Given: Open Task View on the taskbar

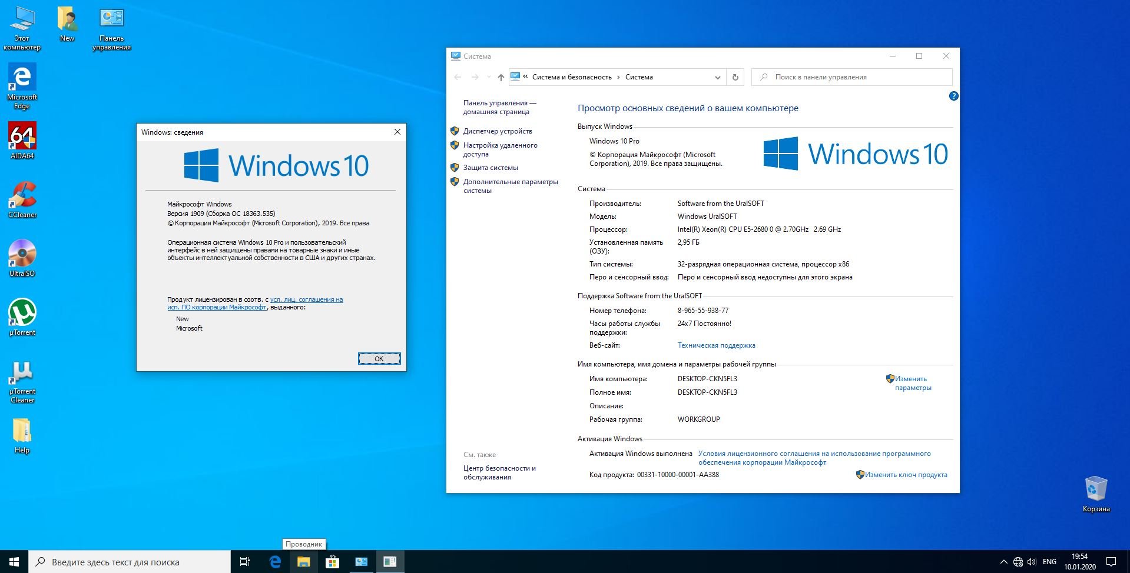Looking at the screenshot, I should [245, 562].
